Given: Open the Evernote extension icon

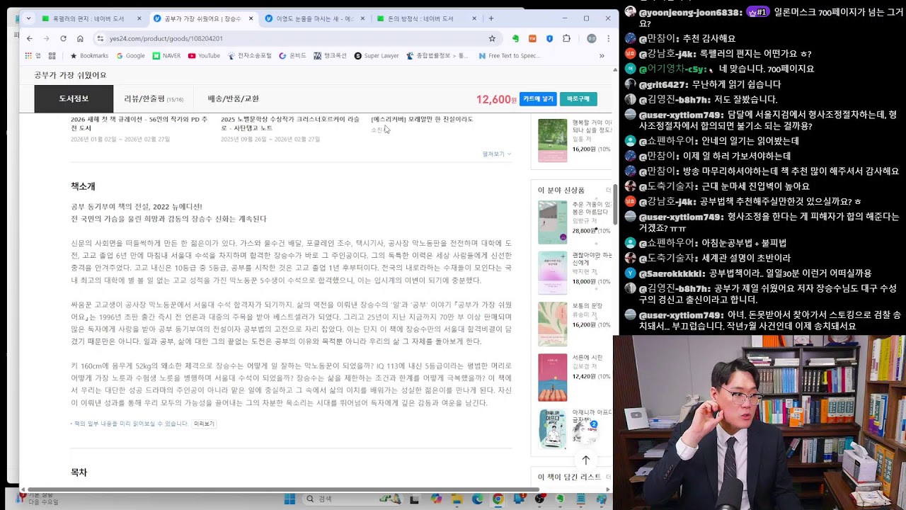Looking at the screenshot, I should [x=515, y=38].
